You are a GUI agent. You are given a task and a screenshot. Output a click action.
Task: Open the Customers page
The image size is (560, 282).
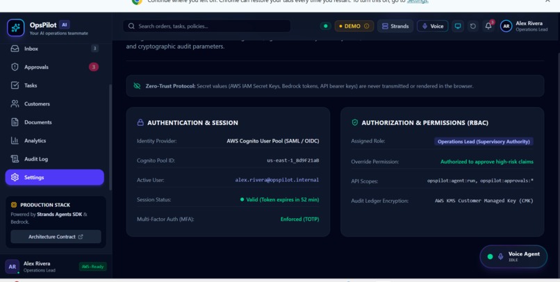tap(54, 104)
